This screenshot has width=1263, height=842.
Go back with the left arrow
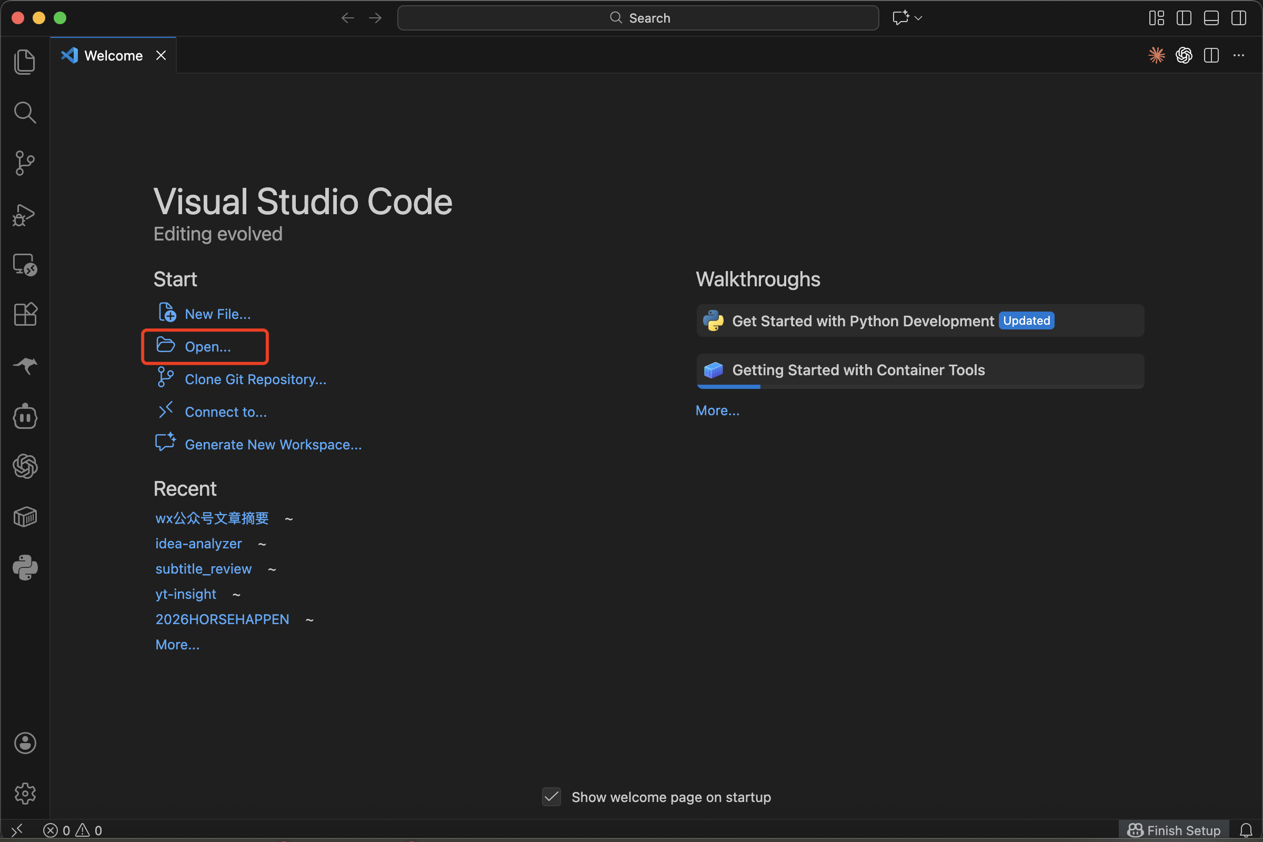(347, 18)
